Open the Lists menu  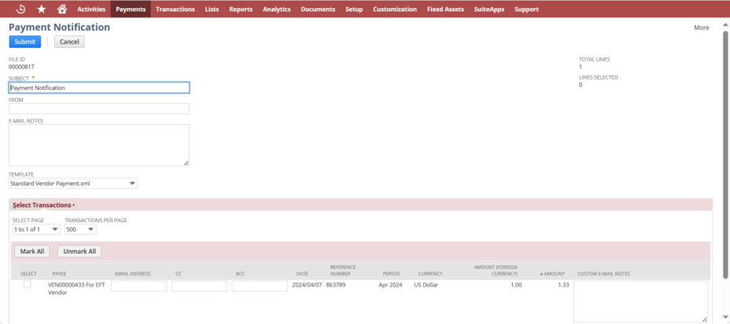coord(212,9)
